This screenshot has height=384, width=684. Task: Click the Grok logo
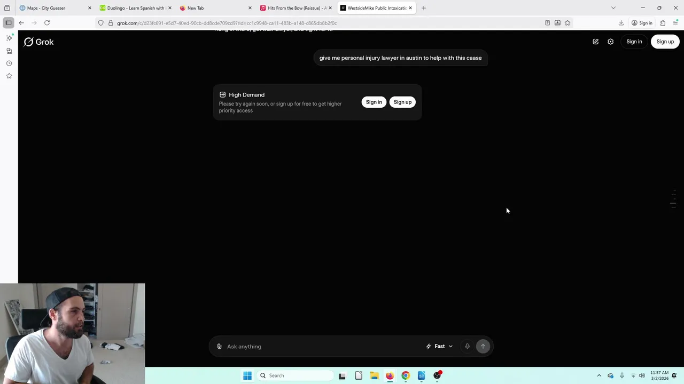click(38, 42)
